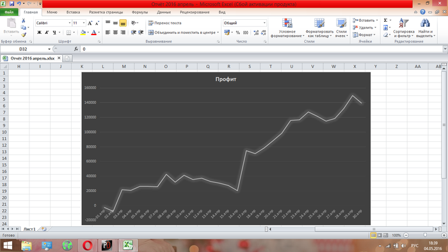Image resolution: width=448 pixels, height=252 pixels.
Task: Click the Cut scissors icon
Action: click(x=24, y=20)
